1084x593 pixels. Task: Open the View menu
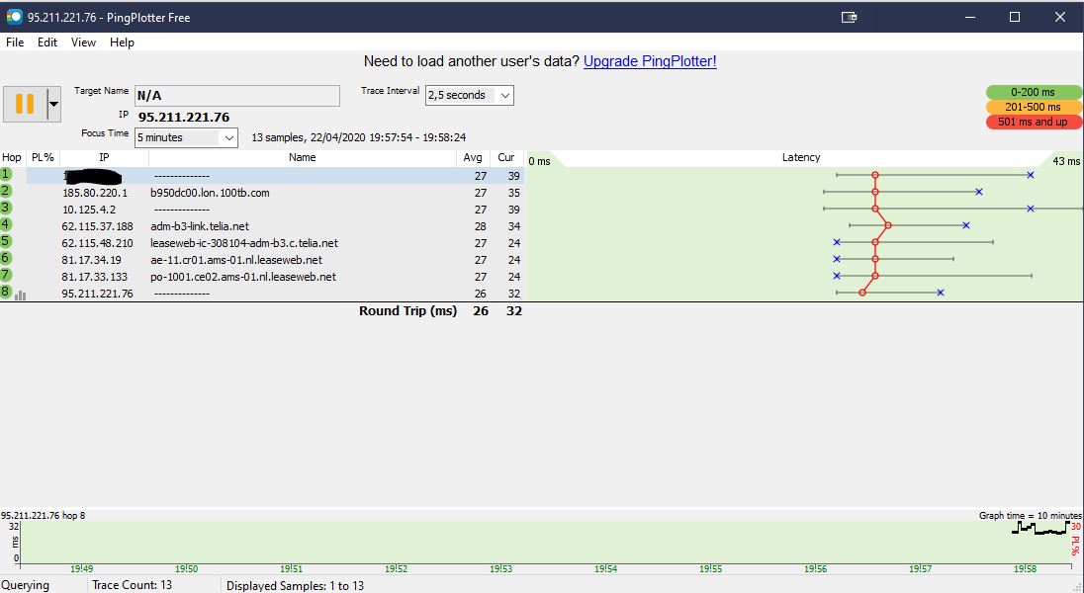(x=83, y=42)
